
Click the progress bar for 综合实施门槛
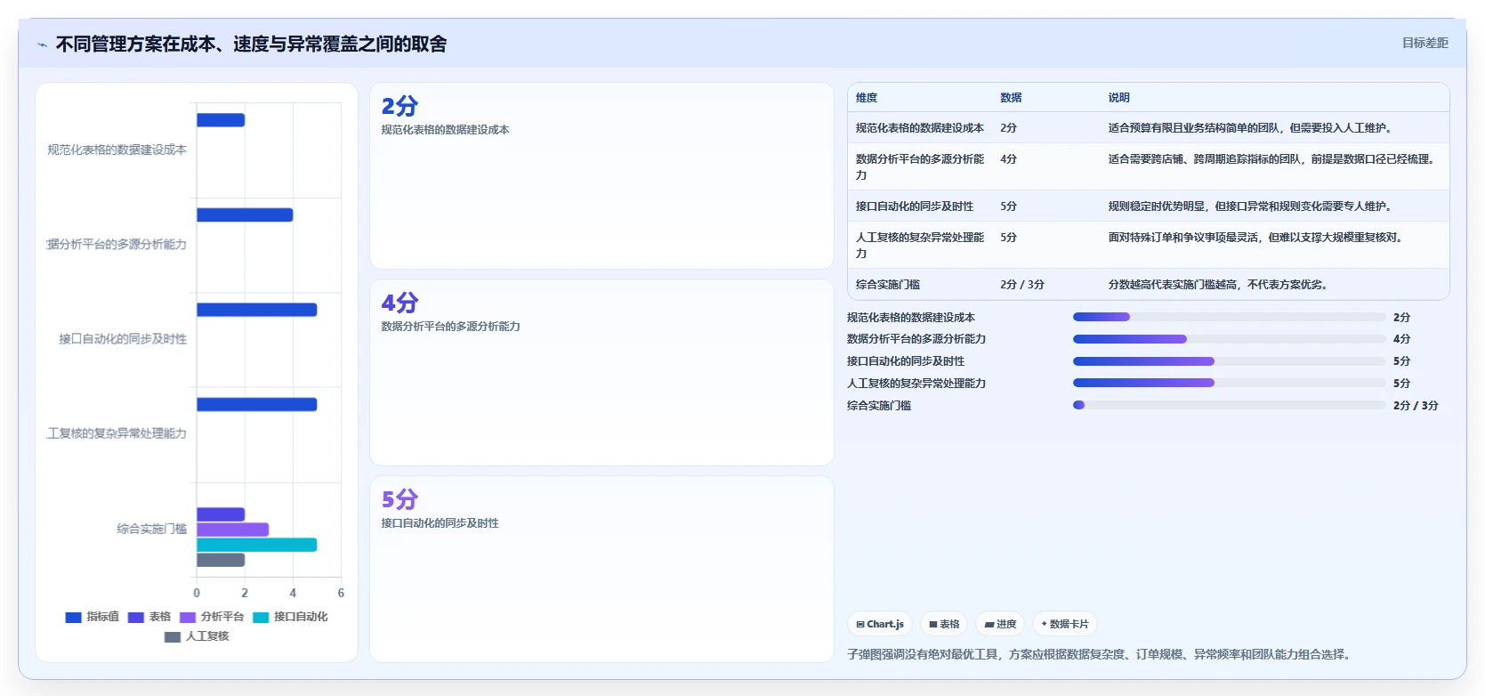1229,405
